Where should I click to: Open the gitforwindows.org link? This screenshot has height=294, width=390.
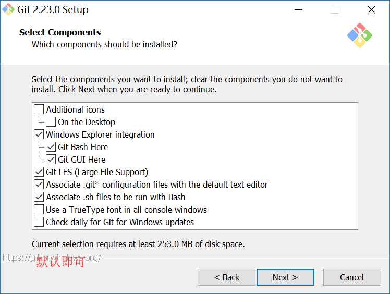52,258
